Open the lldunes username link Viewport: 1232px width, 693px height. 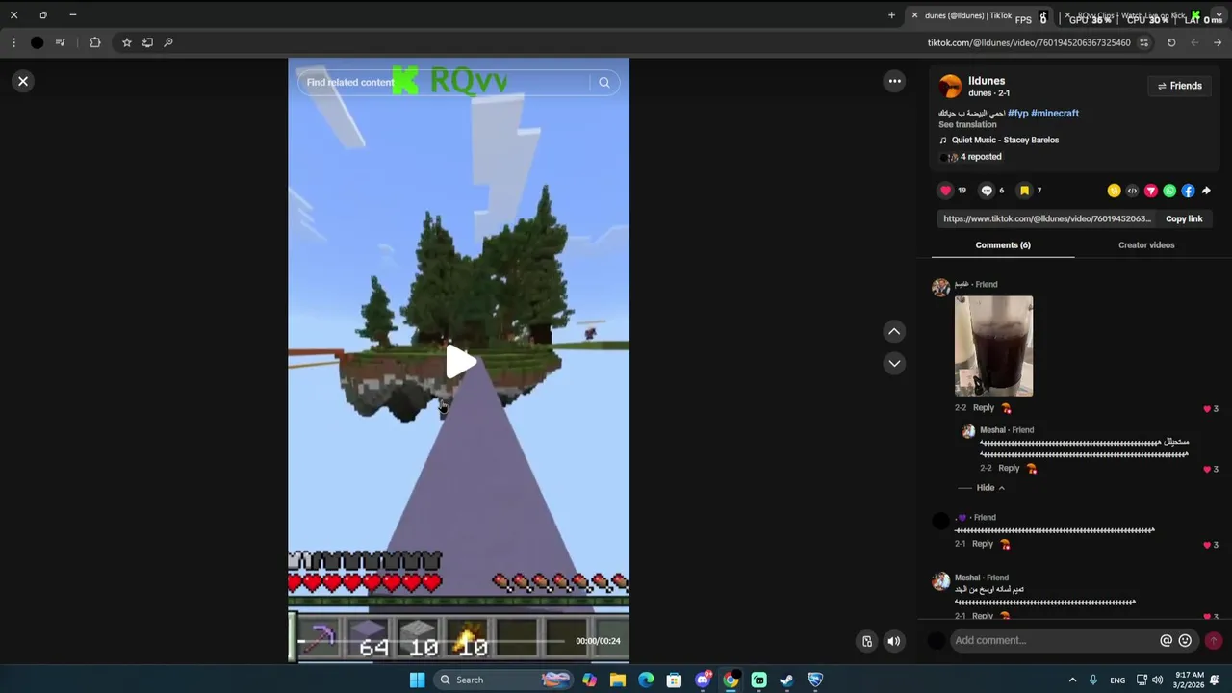[987, 81]
